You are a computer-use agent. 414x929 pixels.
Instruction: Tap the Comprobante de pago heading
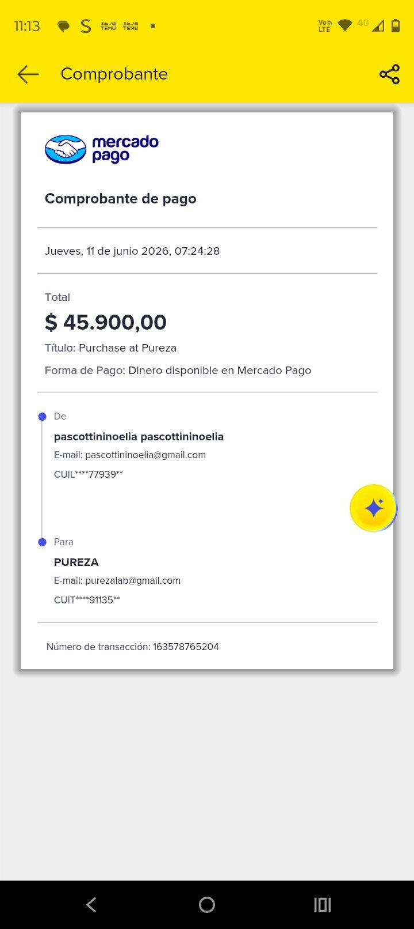[x=121, y=199]
